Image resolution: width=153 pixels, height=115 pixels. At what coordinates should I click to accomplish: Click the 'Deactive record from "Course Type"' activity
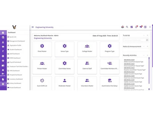tap(135, 70)
